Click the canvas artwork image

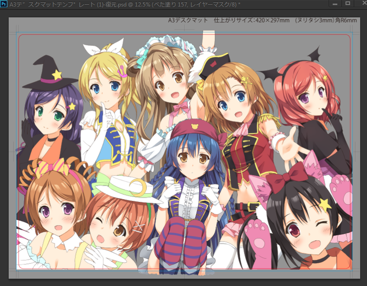click(x=184, y=148)
